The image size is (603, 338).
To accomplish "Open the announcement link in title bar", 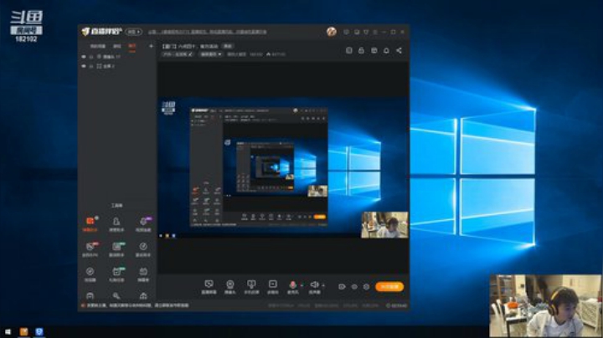I will [208, 32].
